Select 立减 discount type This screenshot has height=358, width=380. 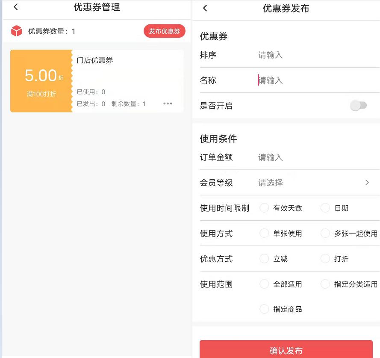265,259
